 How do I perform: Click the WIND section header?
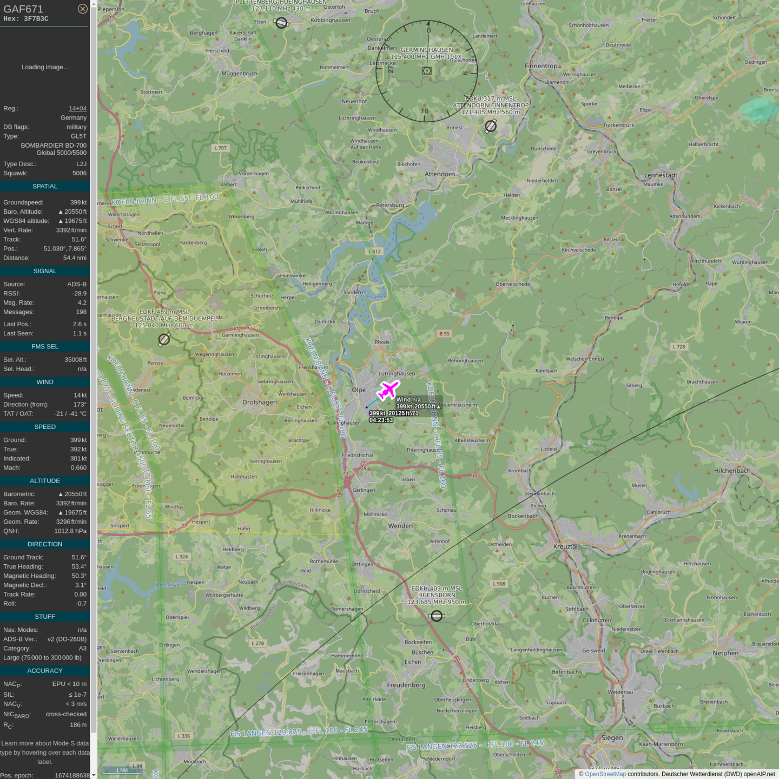pyautogui.click(x=45, y=382)
